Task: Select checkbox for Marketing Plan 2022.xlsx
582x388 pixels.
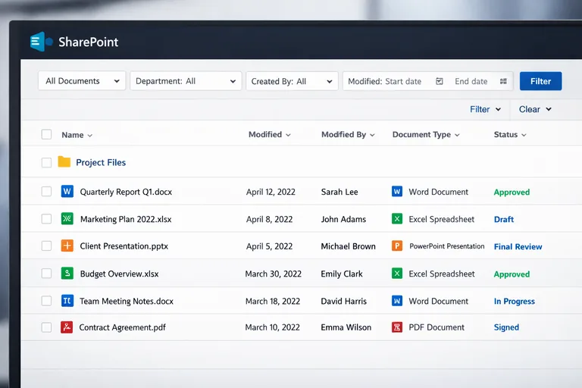Action: tap(46, 219)
